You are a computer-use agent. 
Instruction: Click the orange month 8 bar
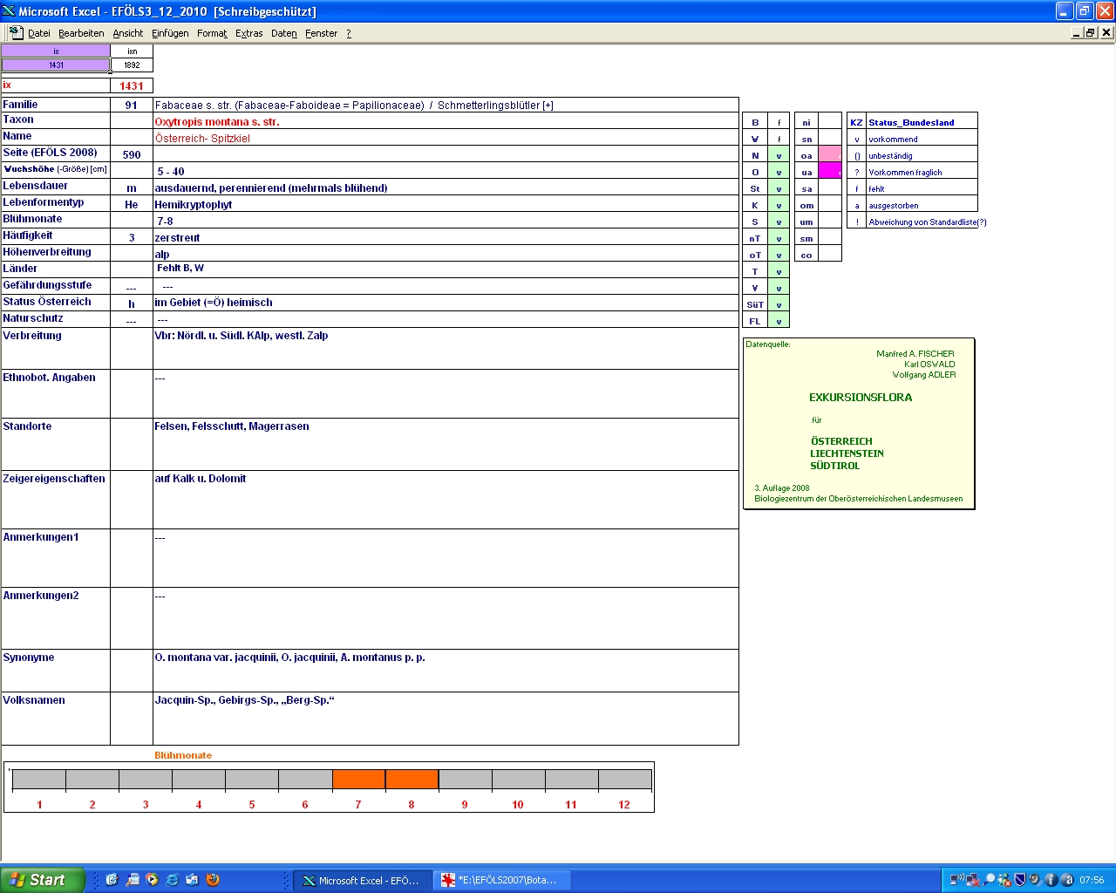[412, 779]
